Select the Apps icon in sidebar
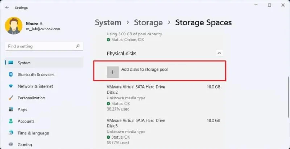This screenshot has height=149, width=290. (x=11, y=110)
